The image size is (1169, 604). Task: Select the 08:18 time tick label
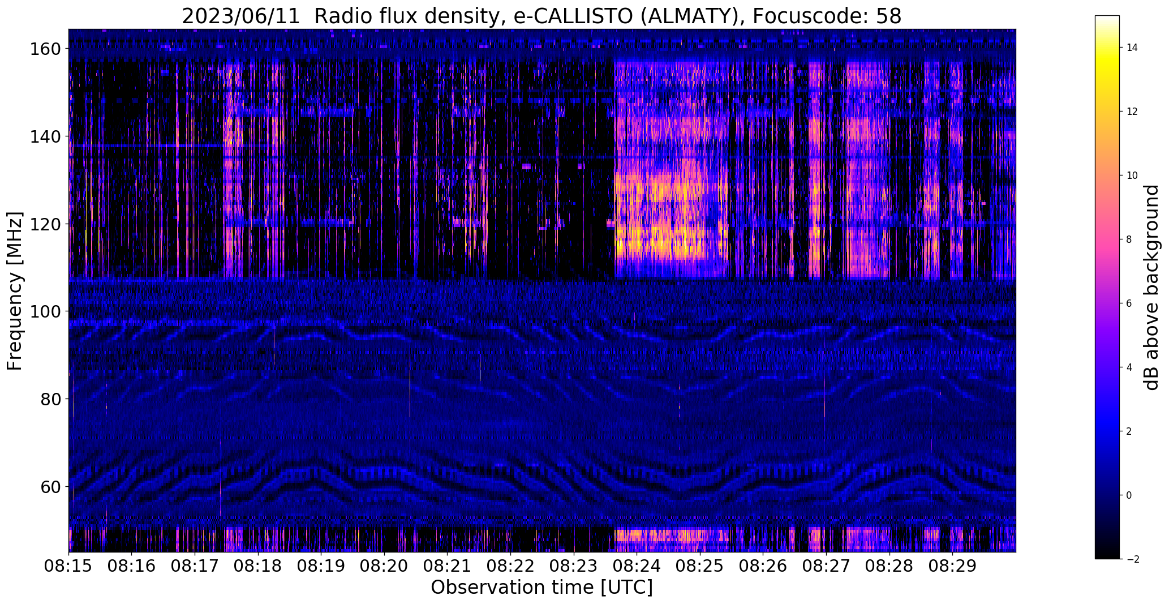258,566
